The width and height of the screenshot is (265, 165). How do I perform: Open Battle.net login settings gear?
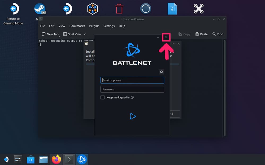click(161, 72)
